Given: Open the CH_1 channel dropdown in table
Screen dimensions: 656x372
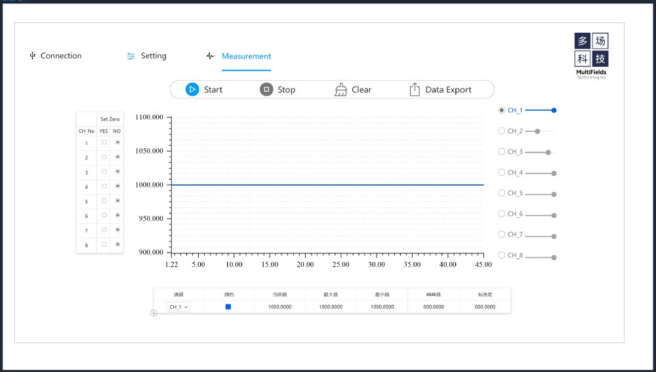Looking at the screenshot, I should click(178, 306).
